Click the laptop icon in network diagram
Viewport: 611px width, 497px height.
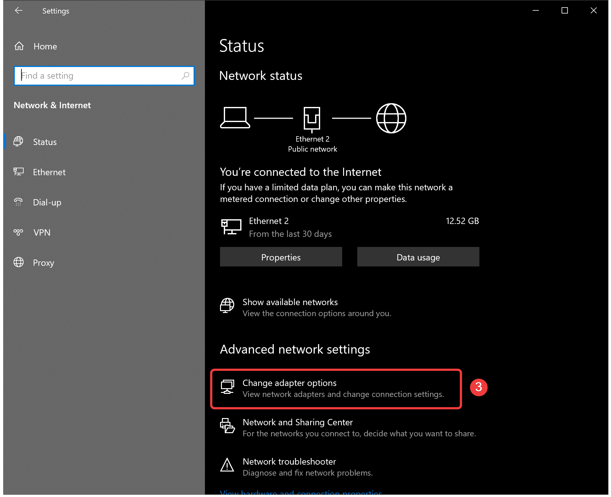point(235,118)
